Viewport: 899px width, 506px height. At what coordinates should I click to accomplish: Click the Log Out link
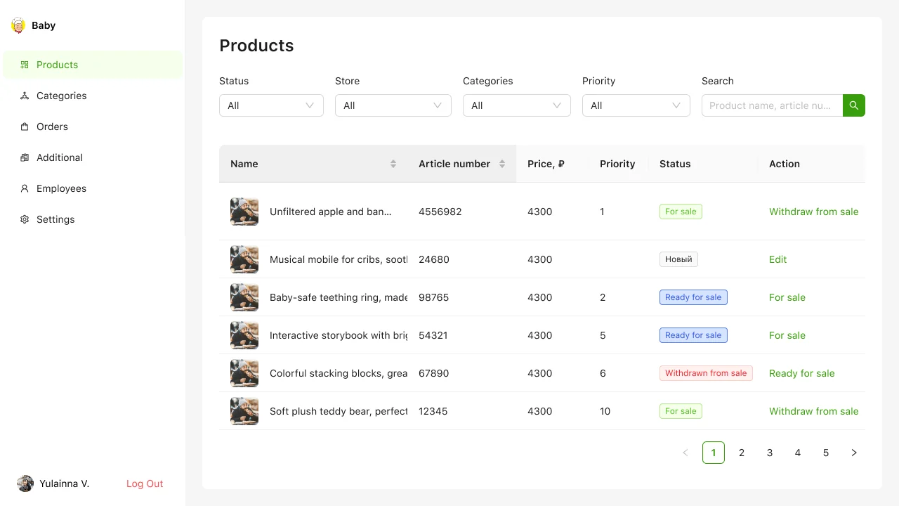[145, 484]
